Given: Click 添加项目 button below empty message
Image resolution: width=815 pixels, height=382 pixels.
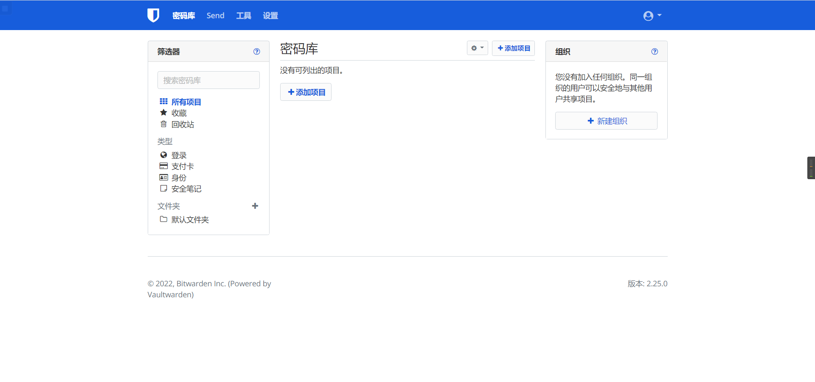Looking at the screenshot, I should 306,92.
